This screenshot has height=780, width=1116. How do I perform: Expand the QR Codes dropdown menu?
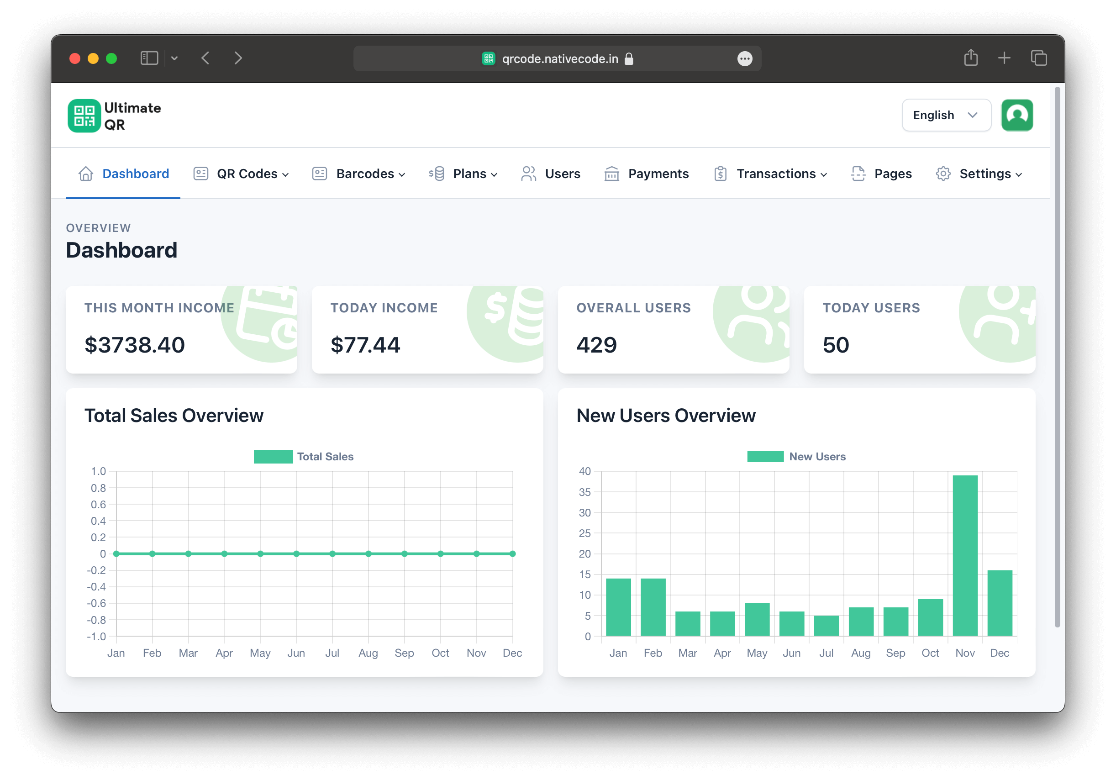248,174
